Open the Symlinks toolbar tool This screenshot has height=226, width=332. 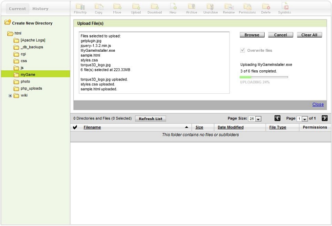click(x=284, y=9)
